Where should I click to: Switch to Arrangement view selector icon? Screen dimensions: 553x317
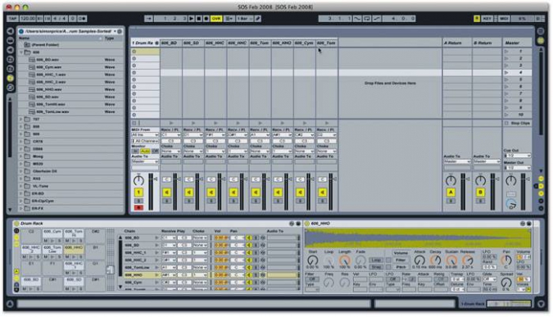[541, 31]
